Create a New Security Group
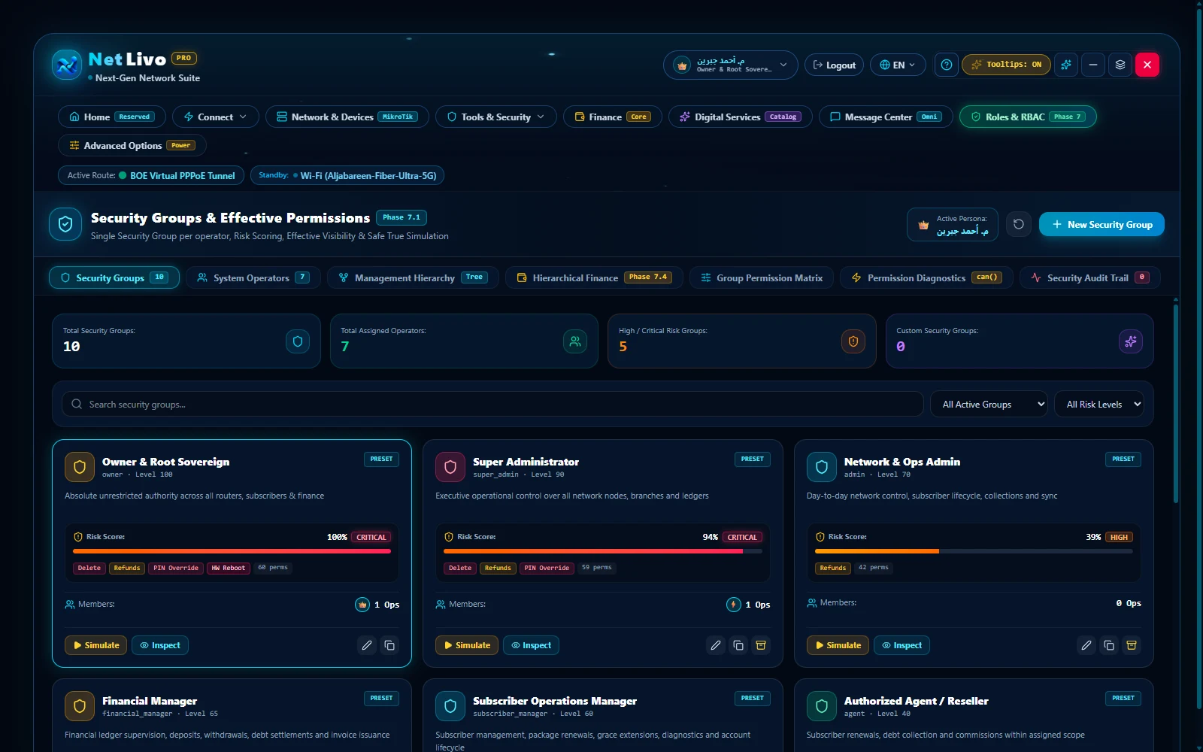1203x752 pixels. point(1101,224)
